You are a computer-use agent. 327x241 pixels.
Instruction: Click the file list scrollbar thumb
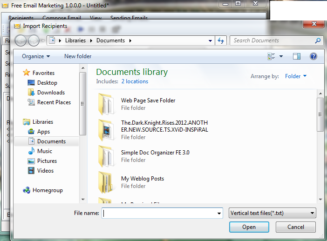pos(320,114)
